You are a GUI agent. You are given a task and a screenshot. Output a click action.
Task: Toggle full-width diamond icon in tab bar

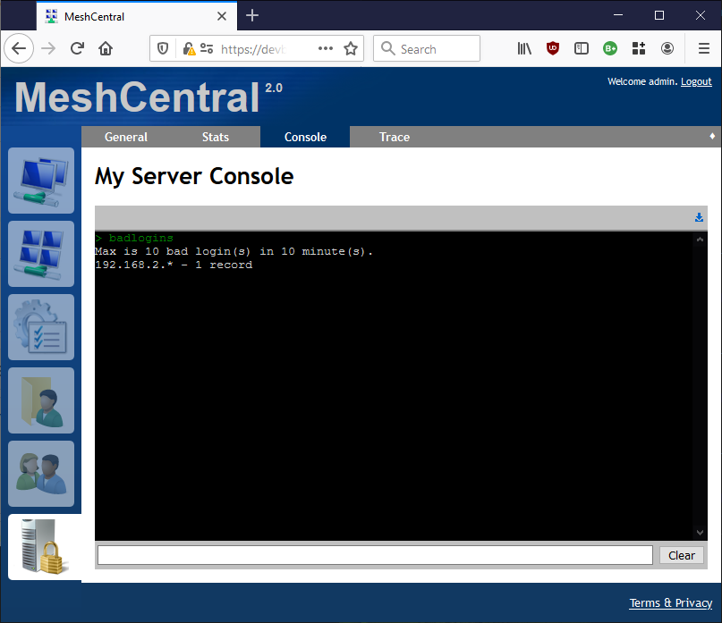pos(712,136)
